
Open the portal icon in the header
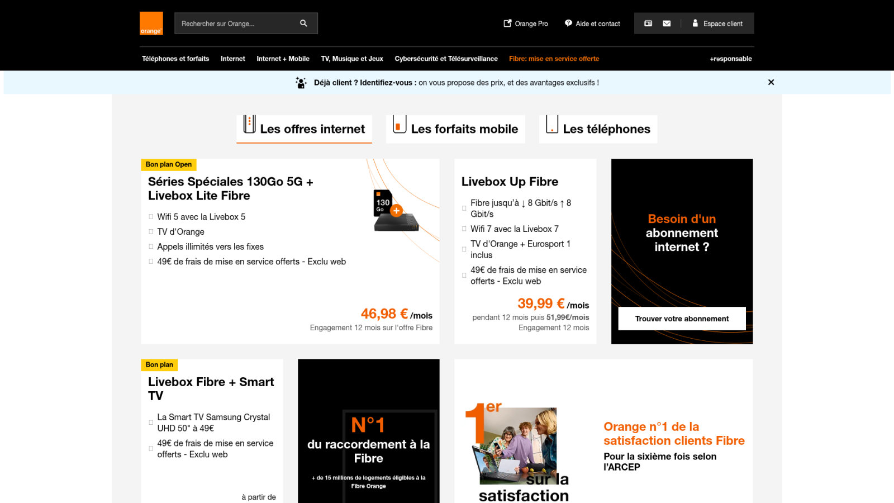[x=648, y=23]
